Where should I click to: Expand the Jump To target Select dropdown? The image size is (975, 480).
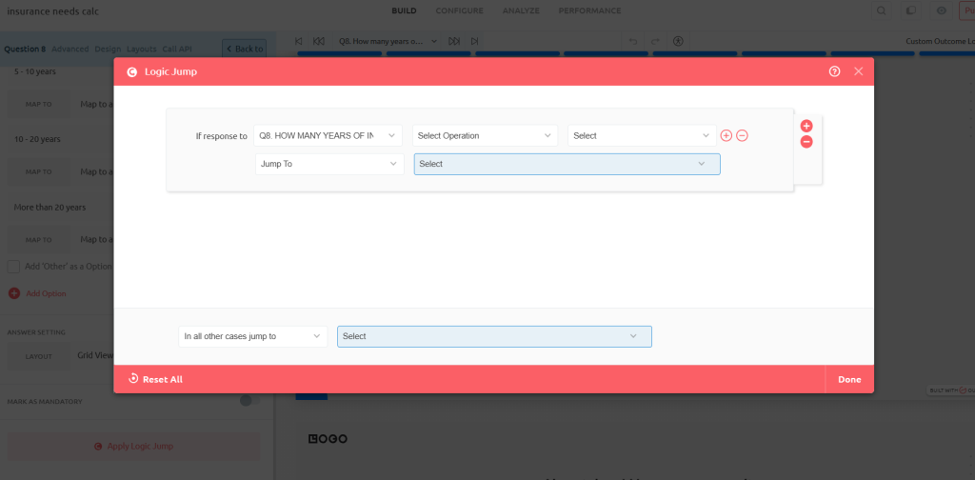pos(567,164)
